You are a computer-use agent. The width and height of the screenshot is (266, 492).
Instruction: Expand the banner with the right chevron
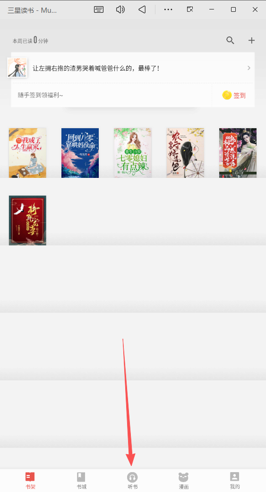click(x=249, y=68)
